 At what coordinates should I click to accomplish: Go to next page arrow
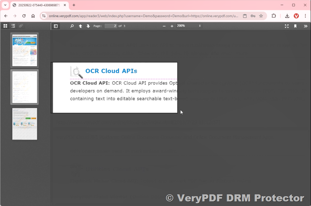coord(88,26)
